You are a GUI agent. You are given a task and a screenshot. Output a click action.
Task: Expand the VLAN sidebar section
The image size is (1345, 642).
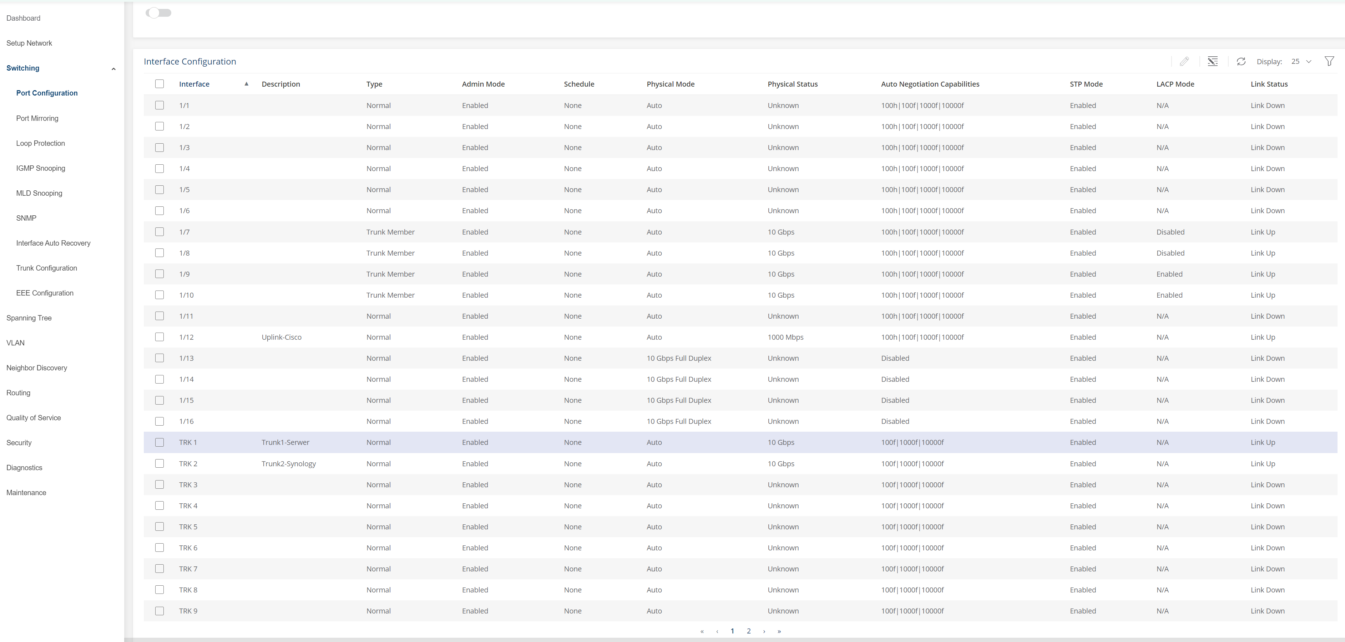coord(16,343)
